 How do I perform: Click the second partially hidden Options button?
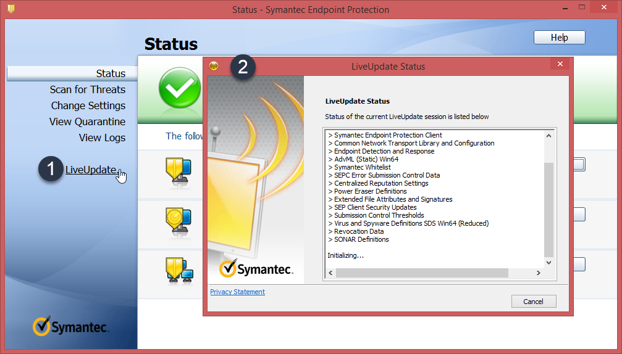[x=579, y=214]
